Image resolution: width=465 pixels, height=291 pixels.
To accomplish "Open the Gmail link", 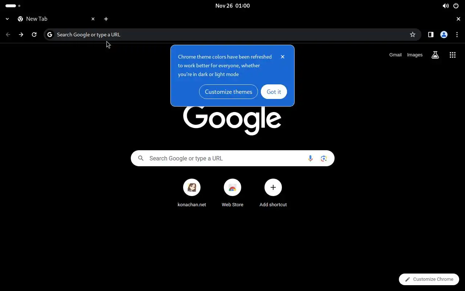I will coord(396,55).
